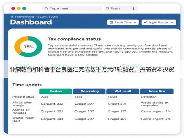184x138 pixels.
Task: Click the Corpartt: 202 cell
Action: [x=52, y=104]
